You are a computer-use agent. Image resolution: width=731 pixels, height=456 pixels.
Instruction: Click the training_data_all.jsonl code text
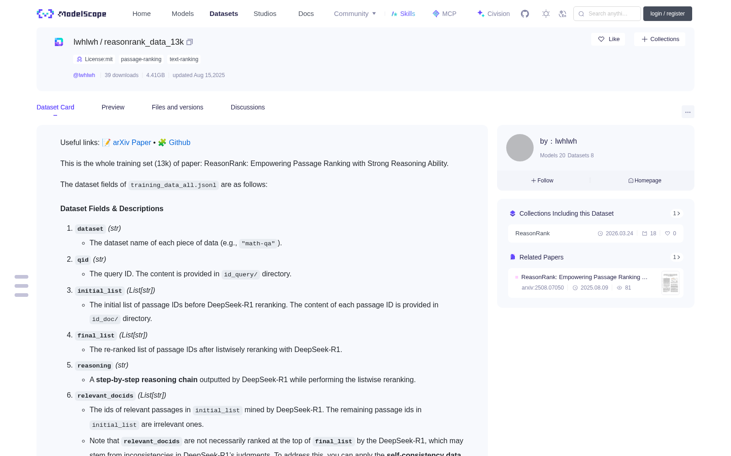tap(174, 185)
